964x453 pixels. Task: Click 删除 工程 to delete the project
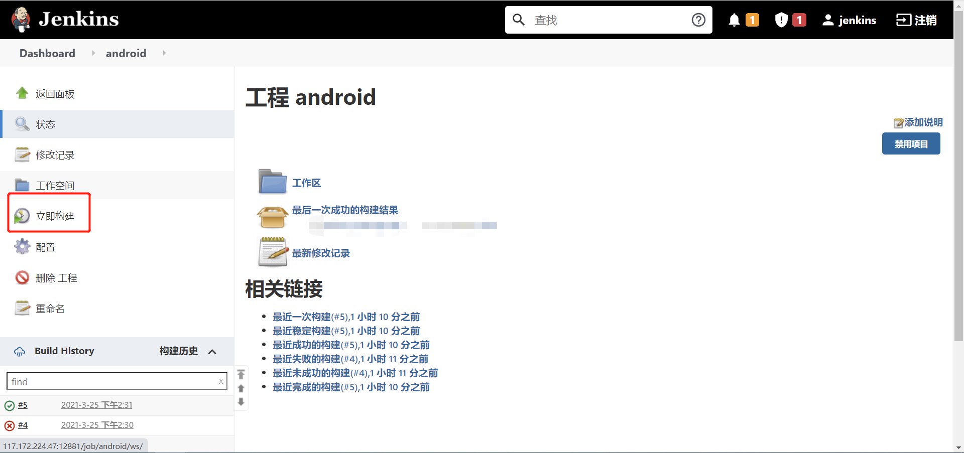[56, 277]
